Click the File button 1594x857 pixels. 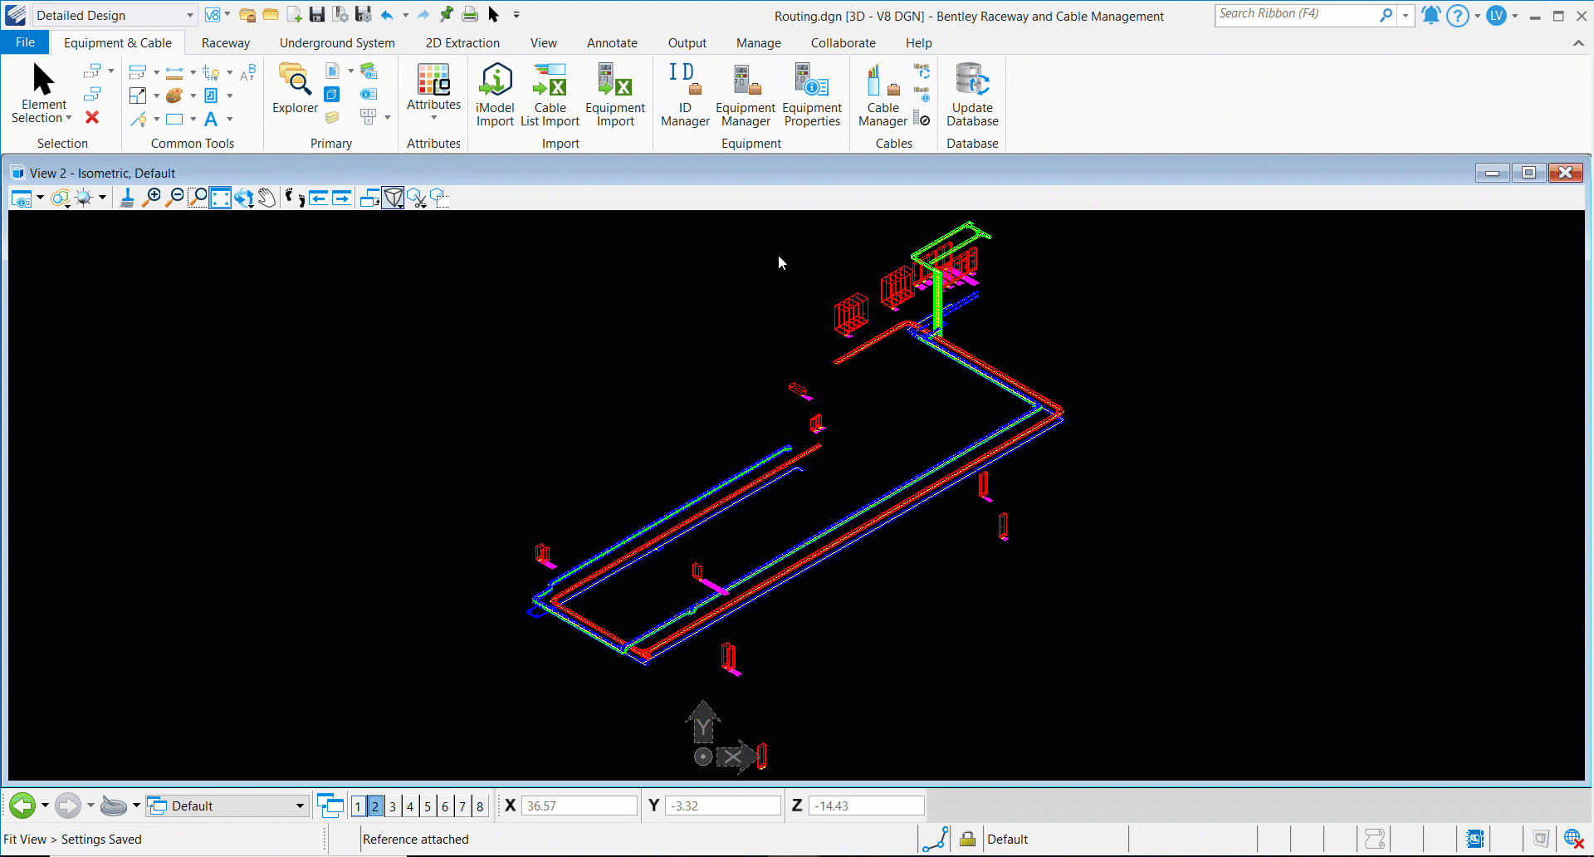(x=25, y=42)
